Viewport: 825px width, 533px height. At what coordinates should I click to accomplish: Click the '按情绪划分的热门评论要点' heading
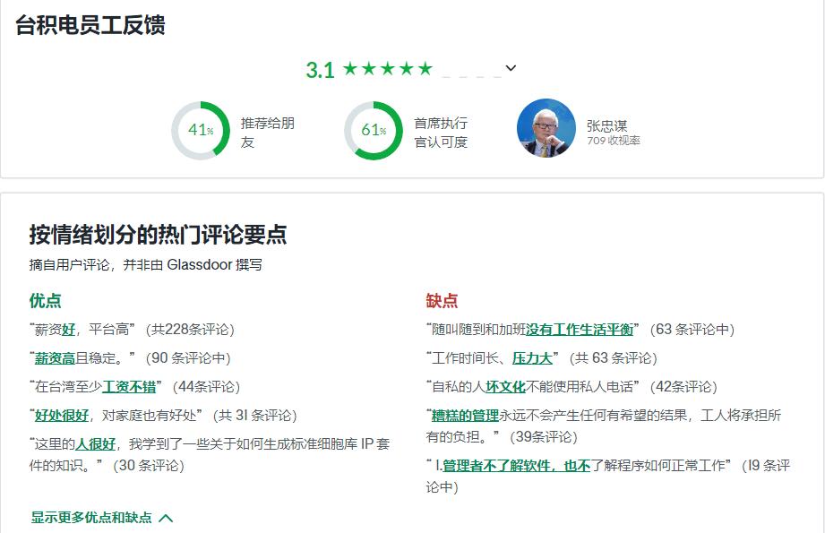pos(158,235)
